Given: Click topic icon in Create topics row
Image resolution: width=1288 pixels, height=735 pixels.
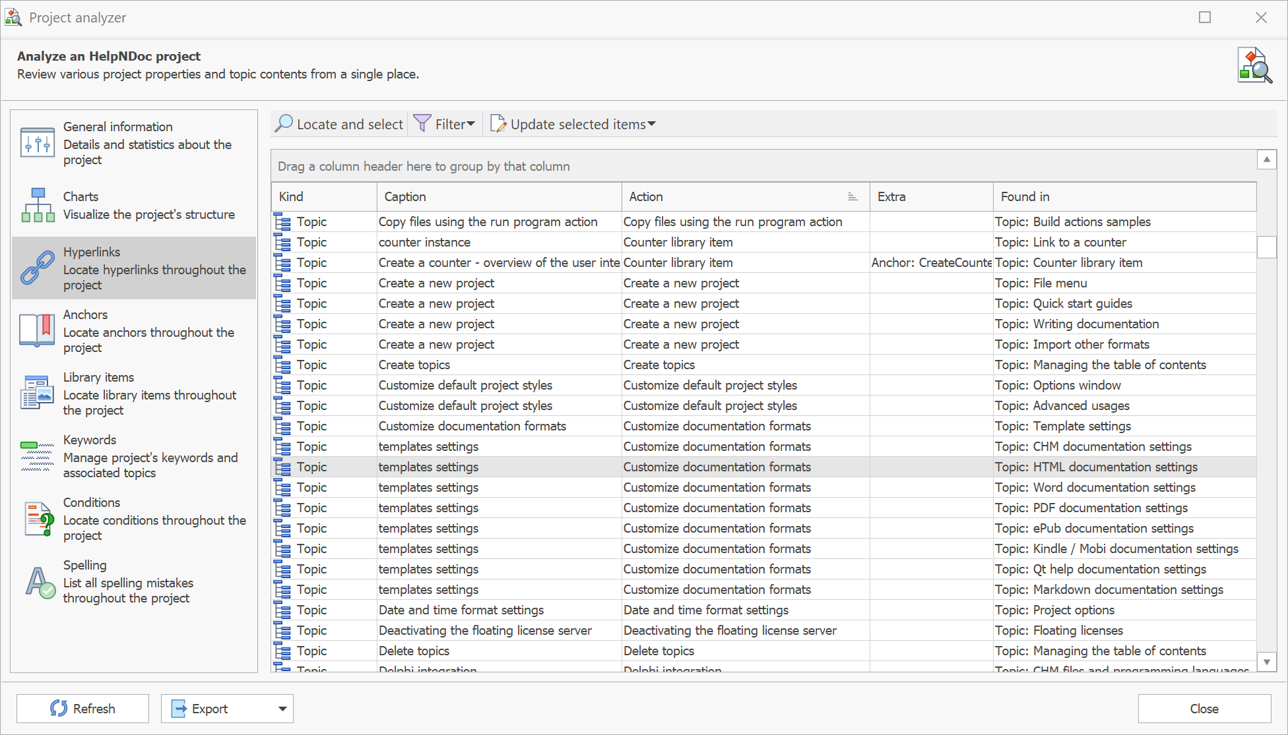Looking at the screenshot, I should (x=282, y=365).
